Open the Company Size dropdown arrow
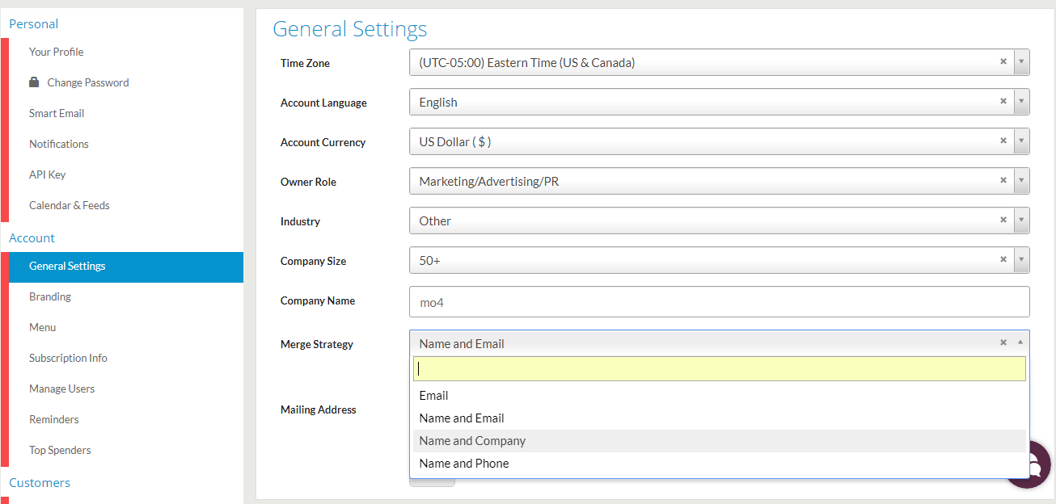The height and width of the screenshot is (504, 1056). (1021, 259)
